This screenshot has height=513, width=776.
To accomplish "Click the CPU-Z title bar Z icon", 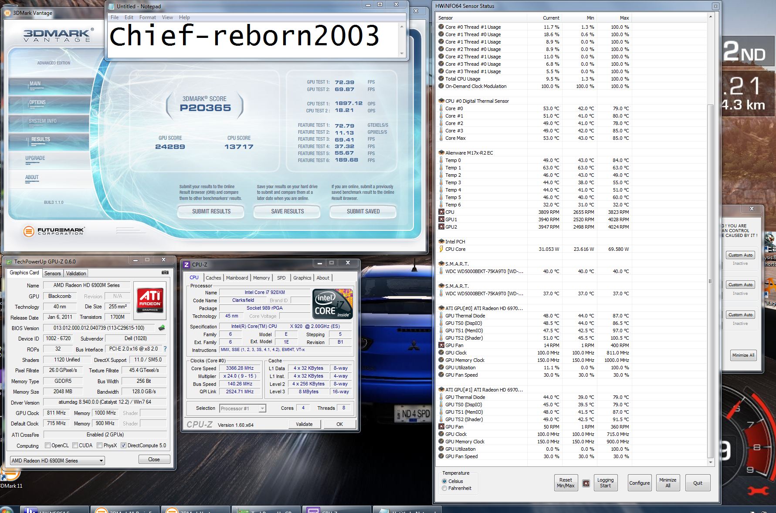I will click(x=186, y=264).
